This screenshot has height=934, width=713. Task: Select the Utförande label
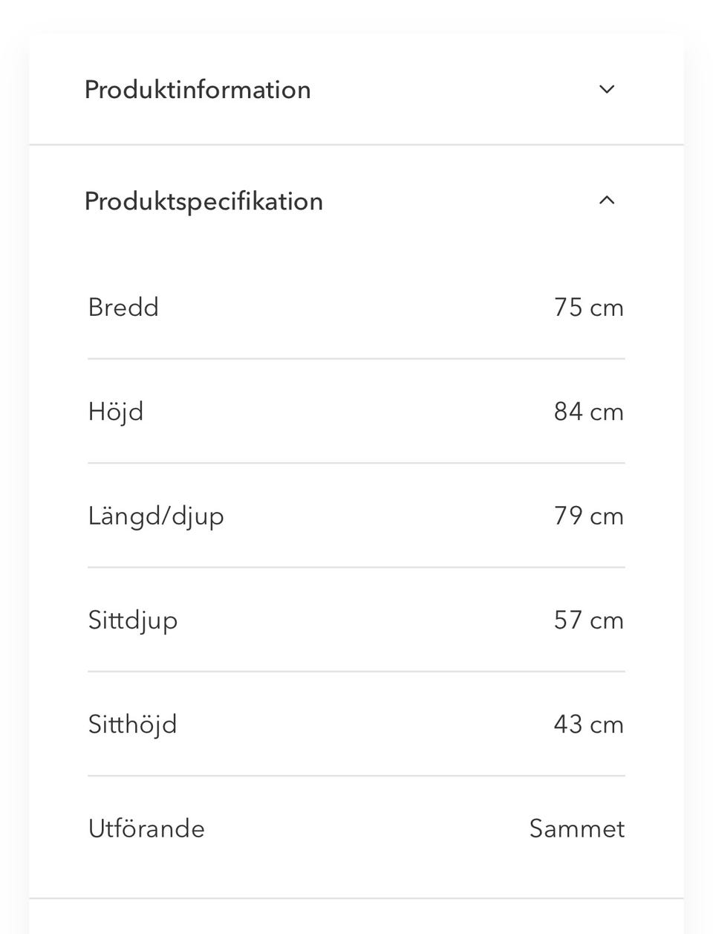tap(146, 828)
